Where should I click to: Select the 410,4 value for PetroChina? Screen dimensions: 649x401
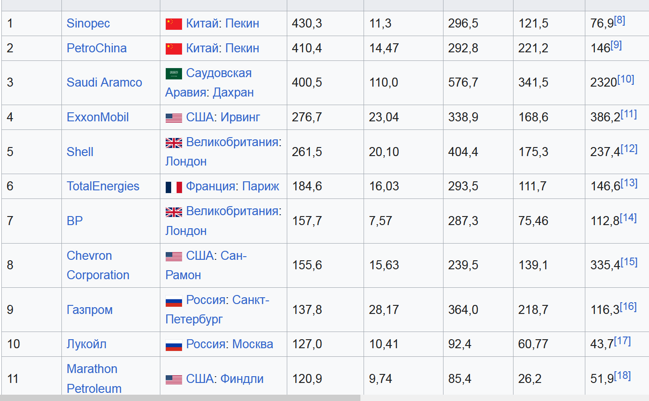307,48
